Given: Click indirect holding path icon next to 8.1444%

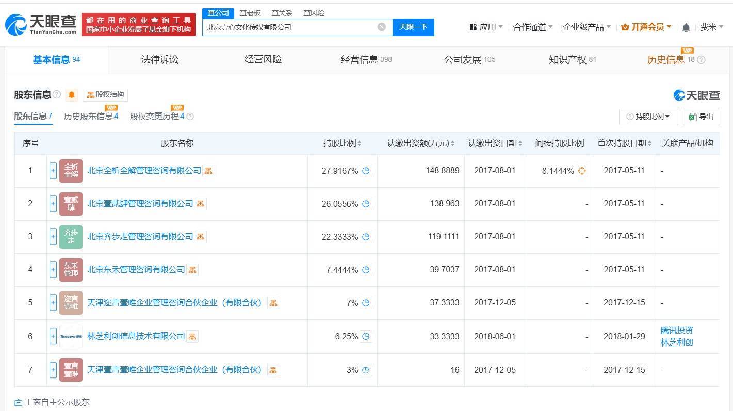Looking at the screenshot, I should click(582, 171).
